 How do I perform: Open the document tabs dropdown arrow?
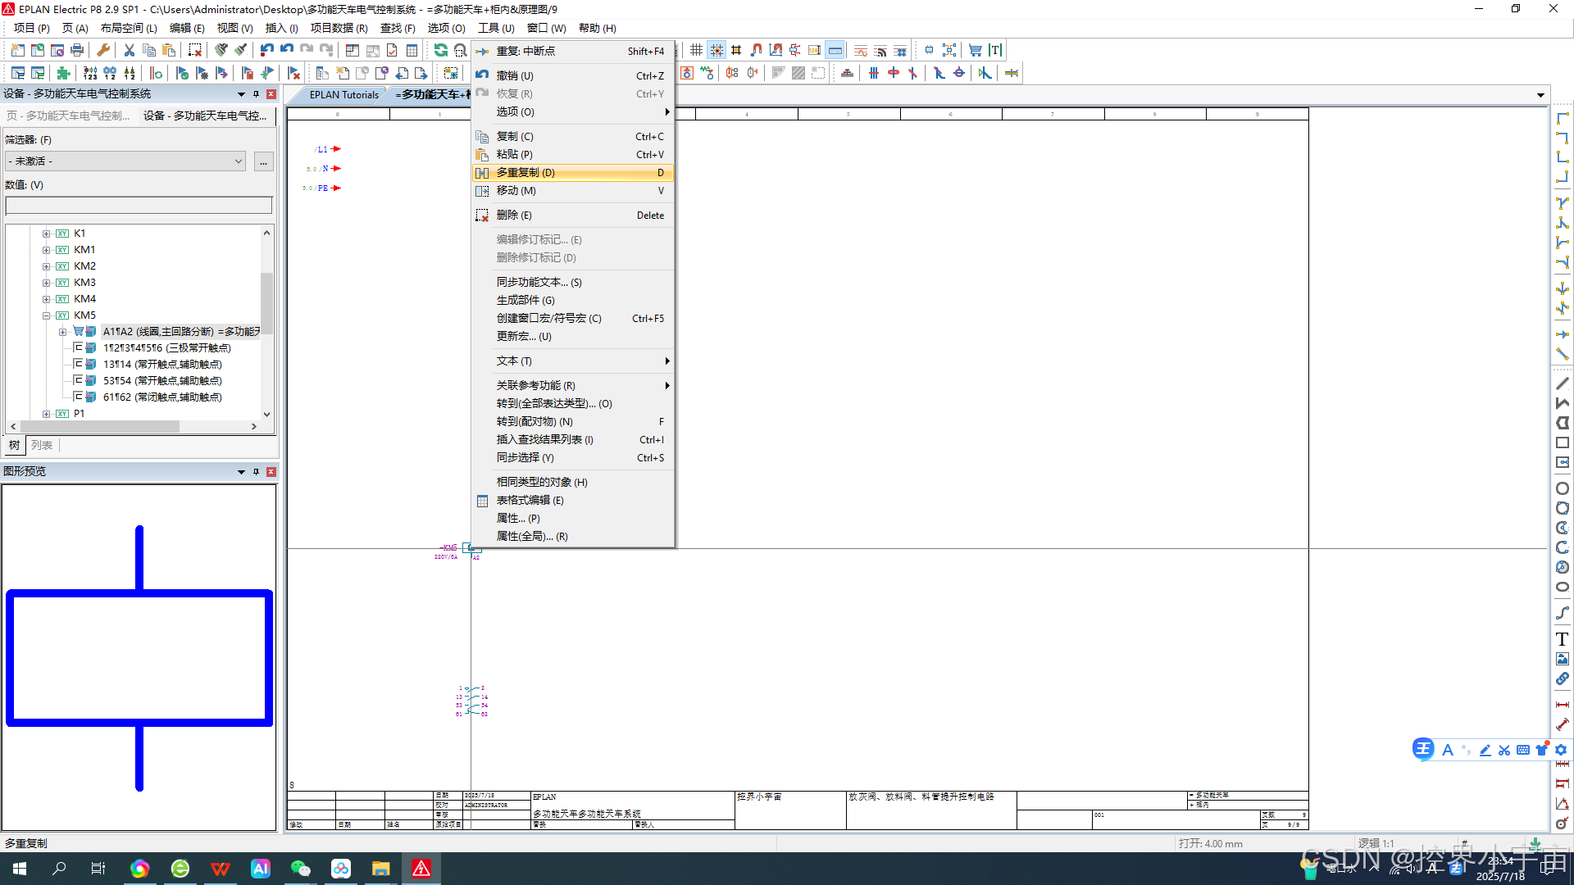1540,95
